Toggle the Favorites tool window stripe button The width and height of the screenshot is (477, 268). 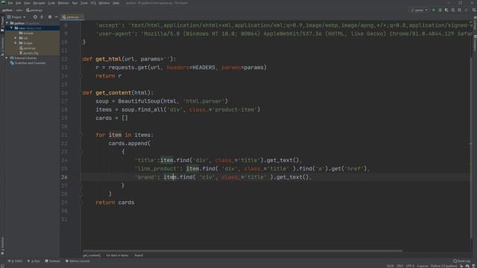pos(2,246)
